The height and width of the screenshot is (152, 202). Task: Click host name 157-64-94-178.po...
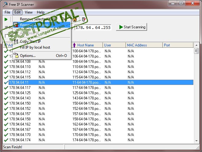pos(87,114)
